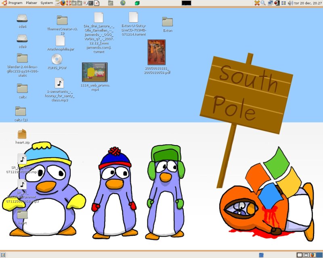Image resolution: width=323 pixels, height=258 pixels.
Task: Open the system monitor graph applet
Action: [x=187, y=3]
